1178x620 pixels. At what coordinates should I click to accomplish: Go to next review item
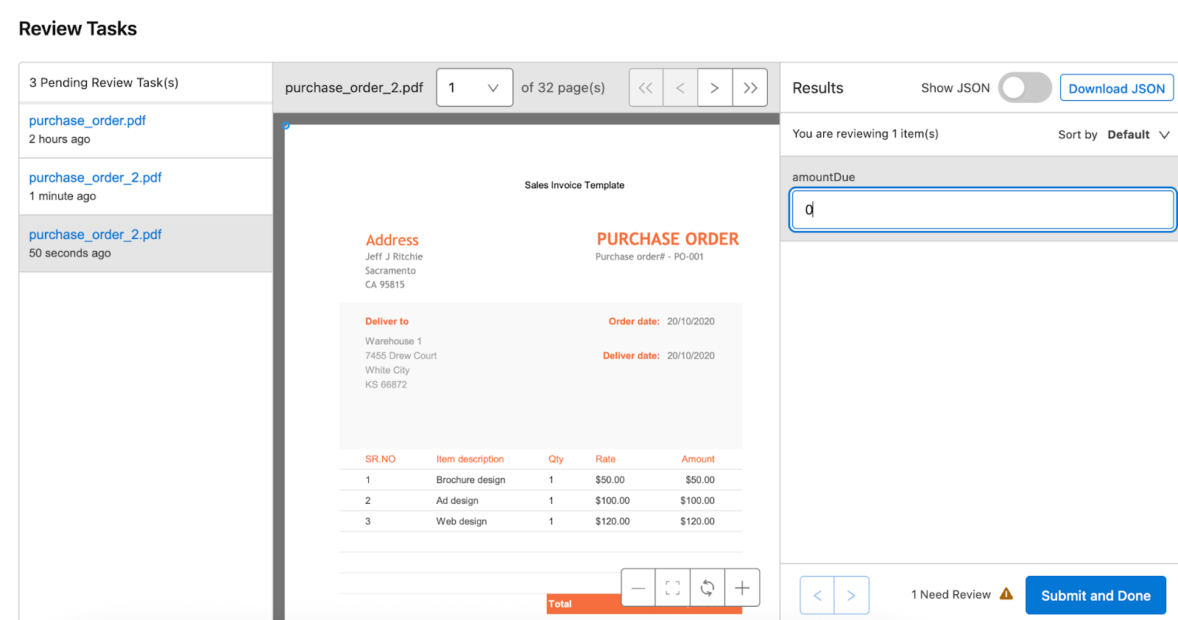point(852,595)
